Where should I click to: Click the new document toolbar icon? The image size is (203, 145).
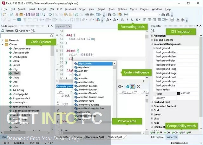pyautogui.click(x=4, y=14)
